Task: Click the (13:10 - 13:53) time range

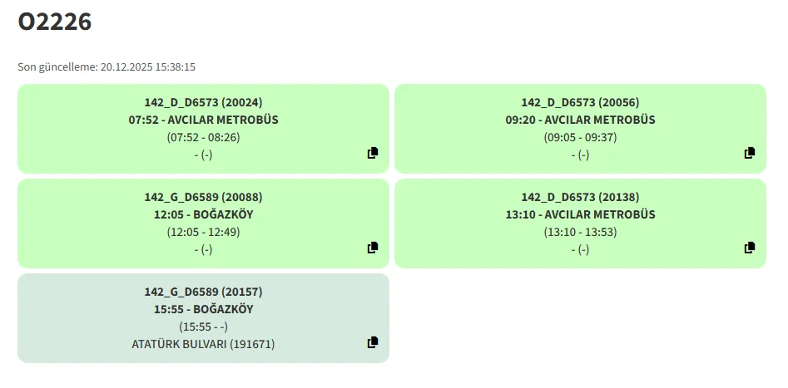Action: pos(580,232)
